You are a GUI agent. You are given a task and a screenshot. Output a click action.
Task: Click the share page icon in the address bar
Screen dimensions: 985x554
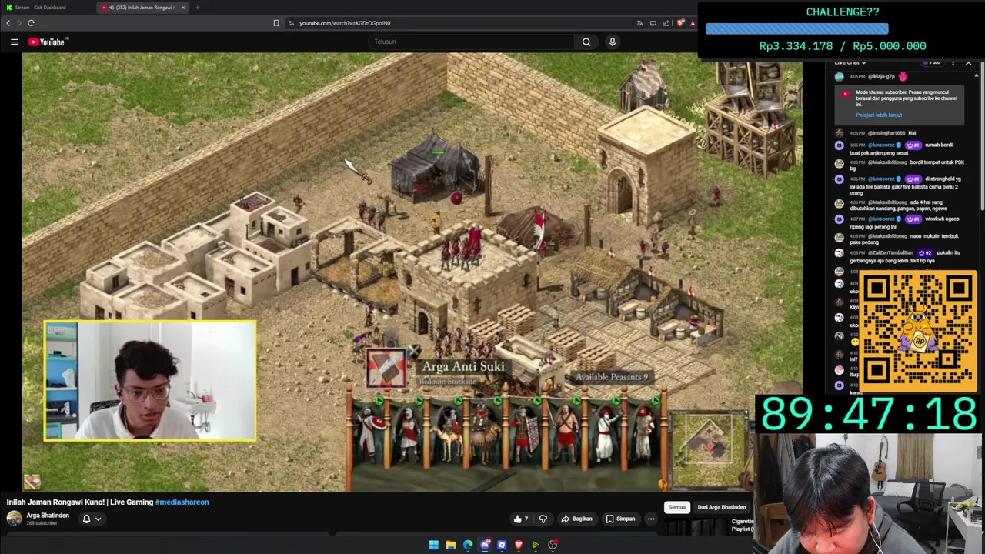pos(666,23)
